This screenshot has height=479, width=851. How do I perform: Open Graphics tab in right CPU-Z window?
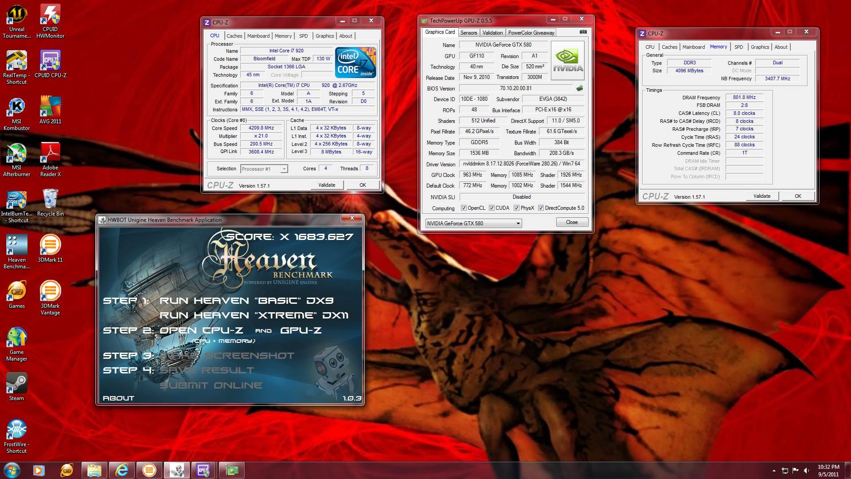tap(760, 47)
